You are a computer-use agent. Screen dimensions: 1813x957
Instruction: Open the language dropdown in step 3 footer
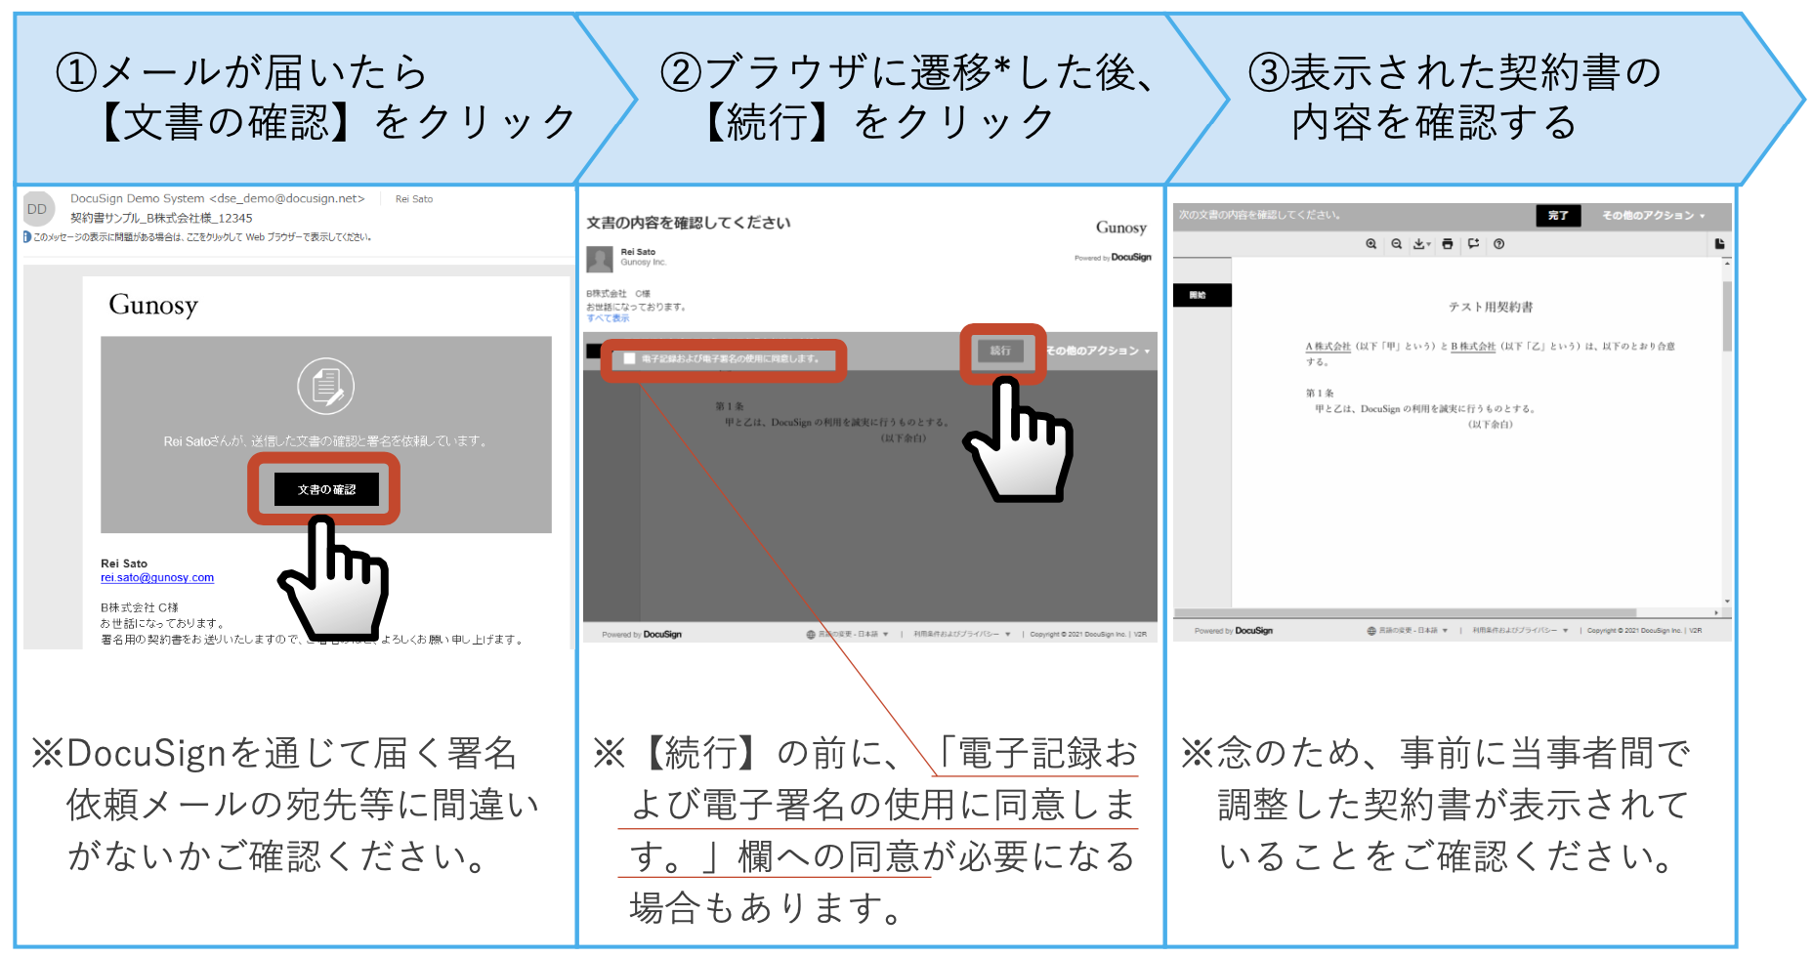(x=1408, y=631)
